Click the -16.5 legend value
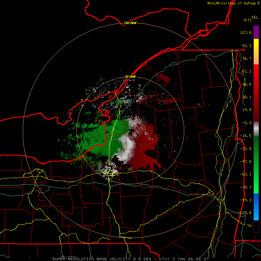 pos(246,136)
